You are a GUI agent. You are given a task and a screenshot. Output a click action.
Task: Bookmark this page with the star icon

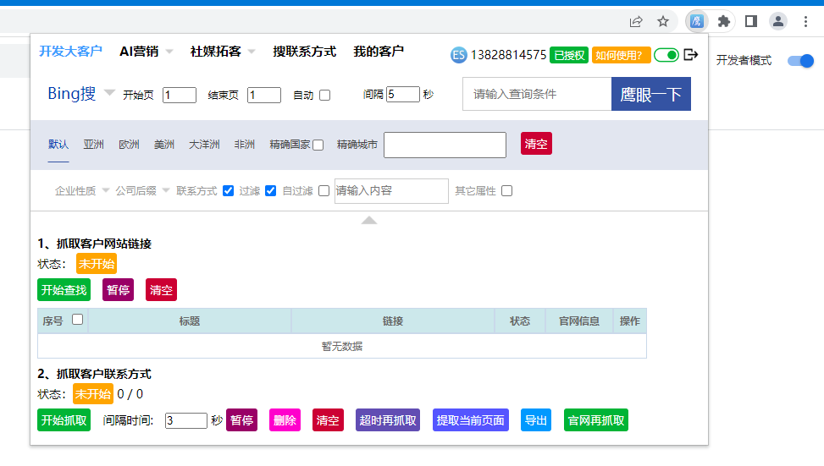(663, 21)
